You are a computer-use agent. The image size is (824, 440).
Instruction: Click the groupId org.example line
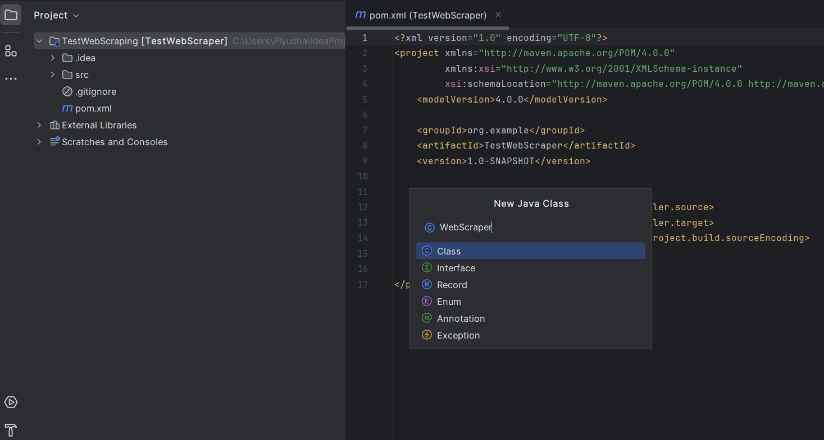pyautogui.click(x=500, y=130)
